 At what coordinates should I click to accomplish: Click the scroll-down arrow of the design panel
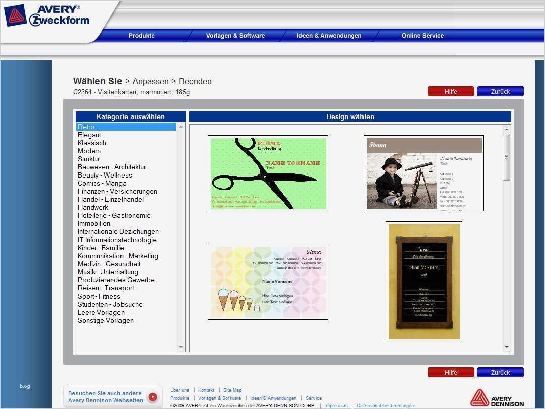(507, 346)
